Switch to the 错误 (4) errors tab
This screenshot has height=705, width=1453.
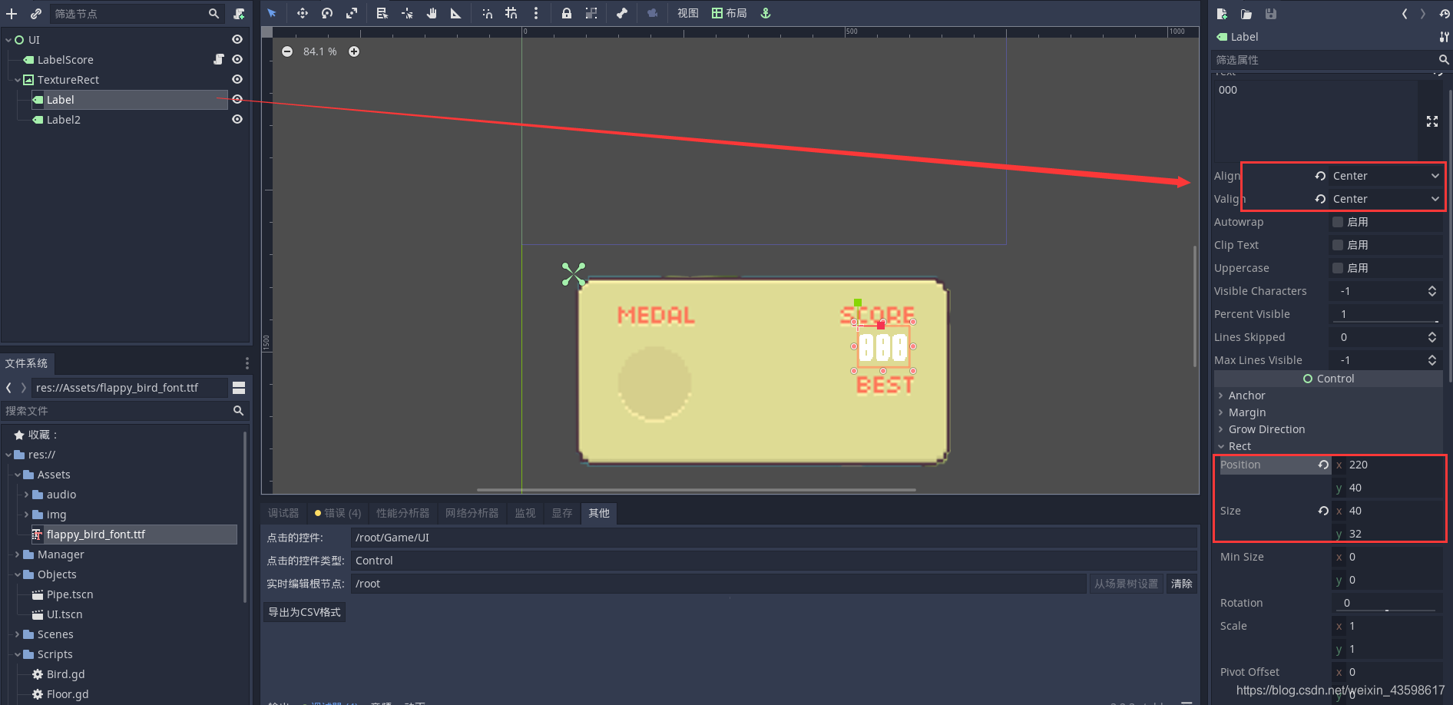click(x=338, y=513)
